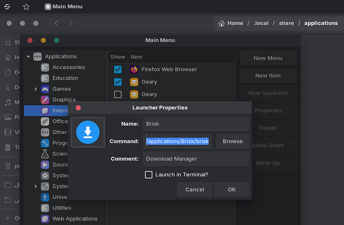
Task: Click the star icon in top panel
Action: tap(26, 7)
